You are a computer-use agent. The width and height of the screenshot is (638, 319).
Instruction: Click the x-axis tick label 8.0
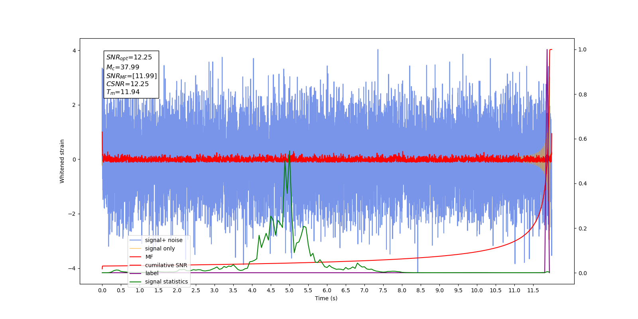[402, 290]
